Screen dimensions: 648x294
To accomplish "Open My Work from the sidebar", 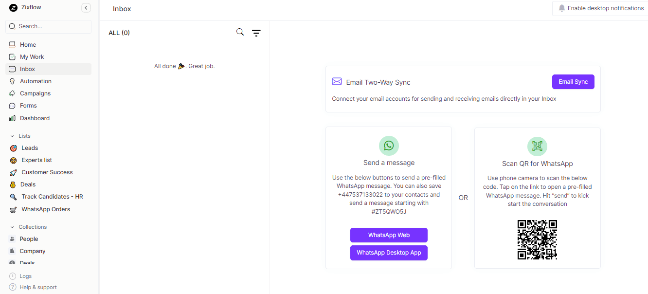I will [x=14, y=56].
